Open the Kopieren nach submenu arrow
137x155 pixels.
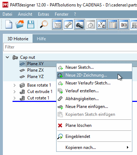[x=128, y=148]
